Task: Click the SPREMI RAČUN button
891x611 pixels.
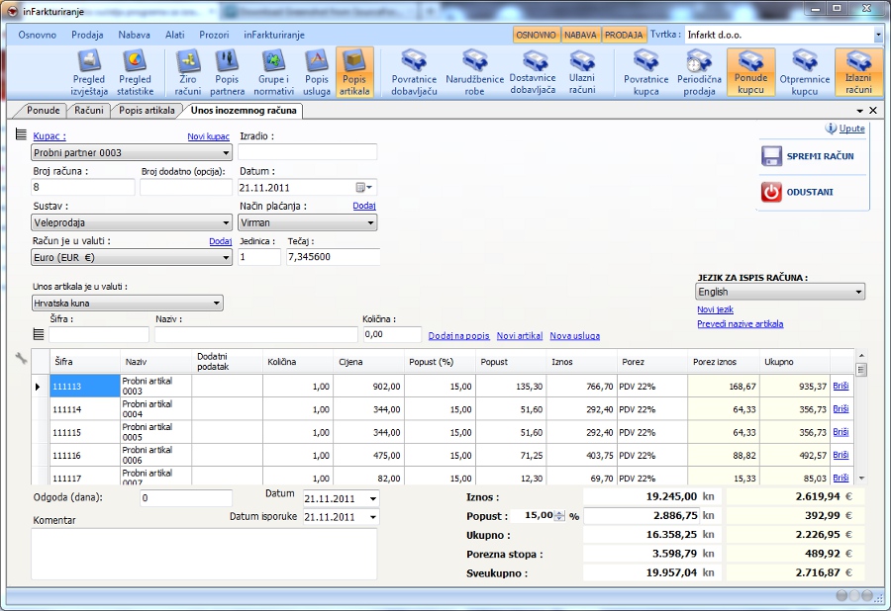Action: [x=808, y=156]
